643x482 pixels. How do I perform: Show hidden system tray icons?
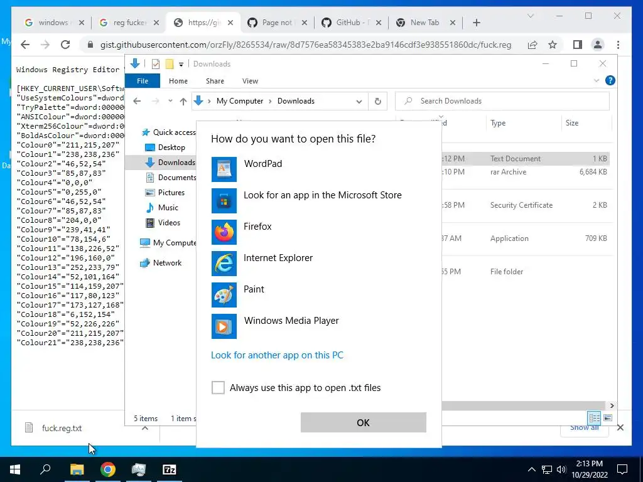point(531,469)
